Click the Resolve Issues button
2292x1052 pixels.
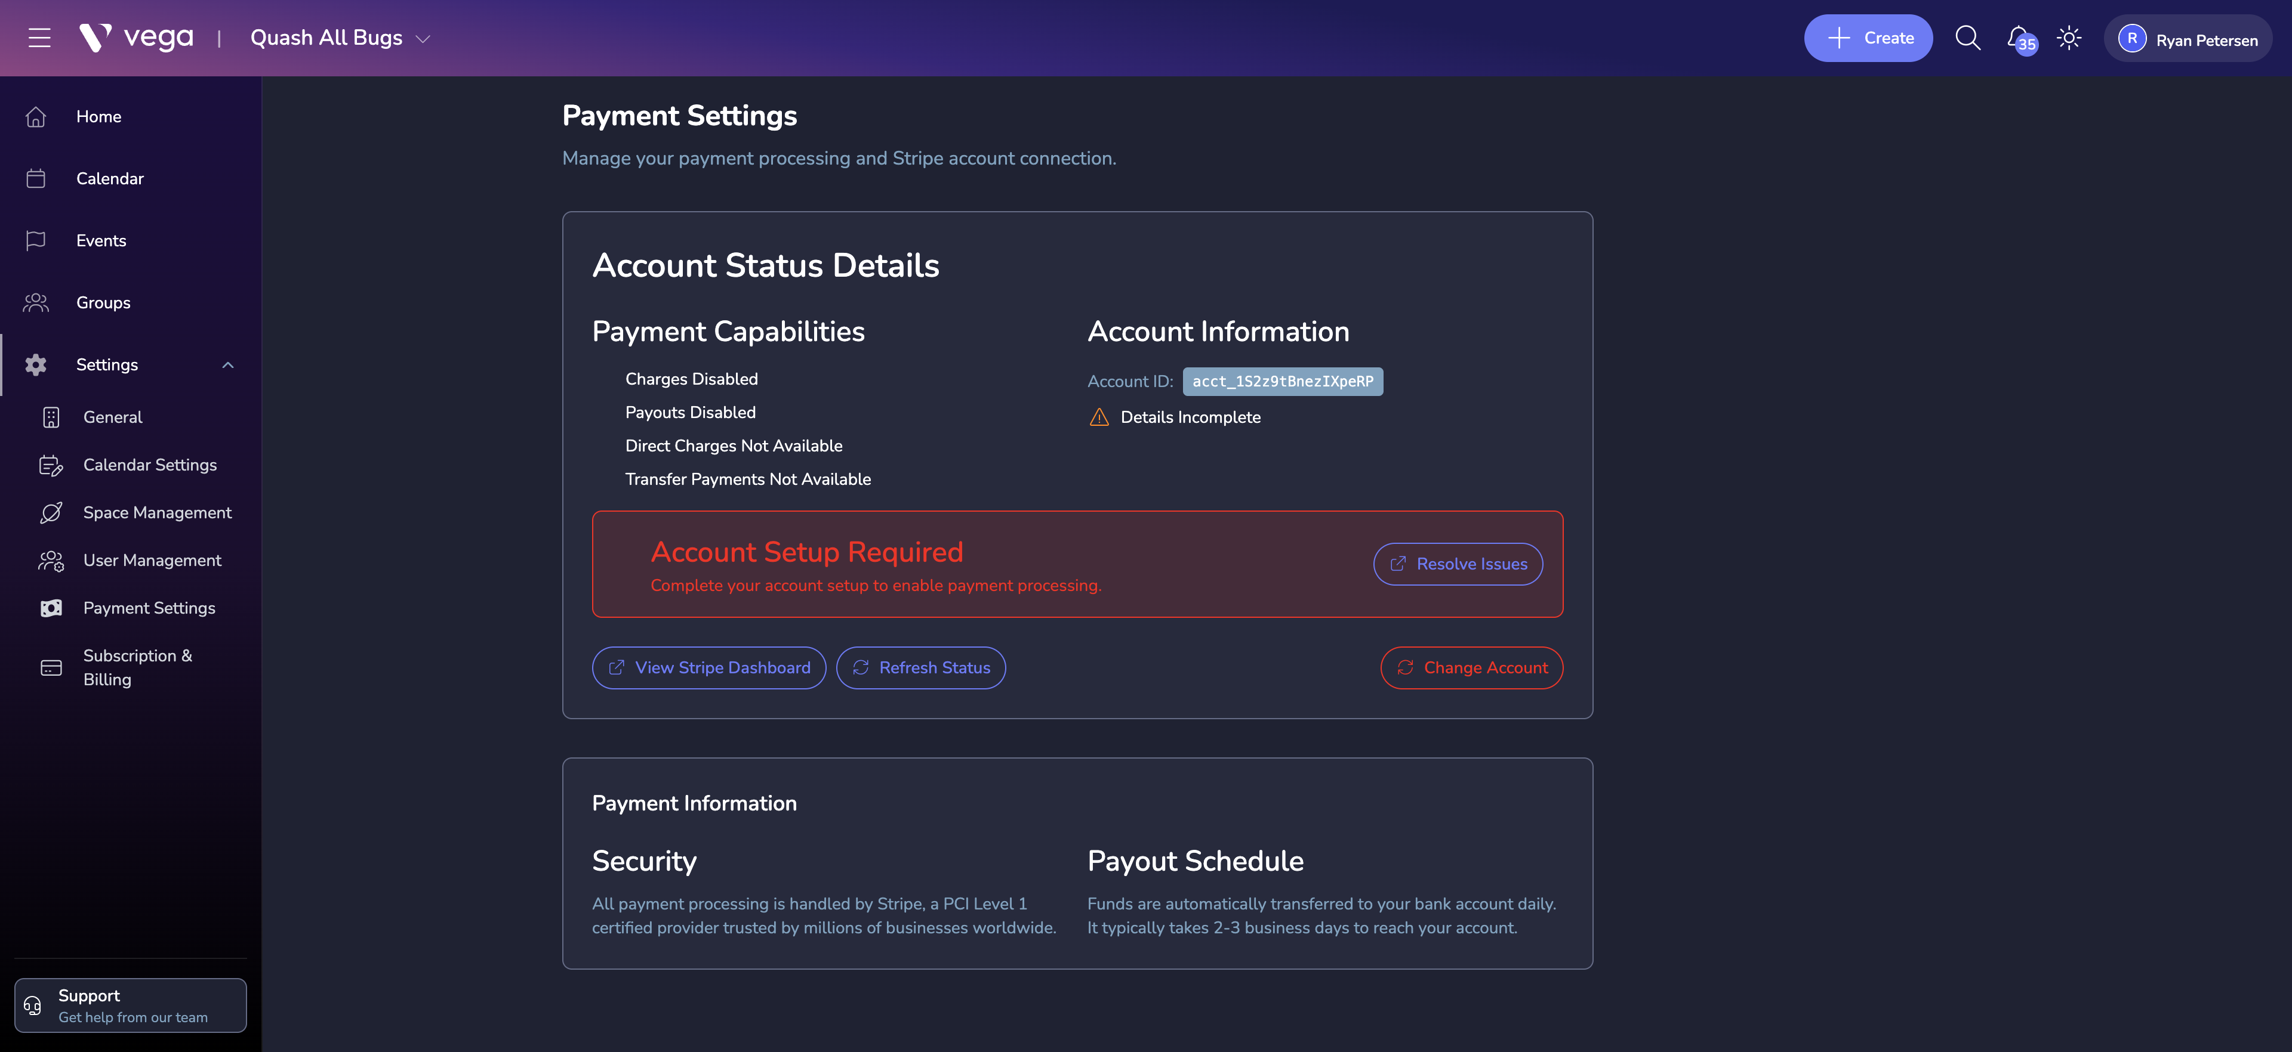(1458, 564)
